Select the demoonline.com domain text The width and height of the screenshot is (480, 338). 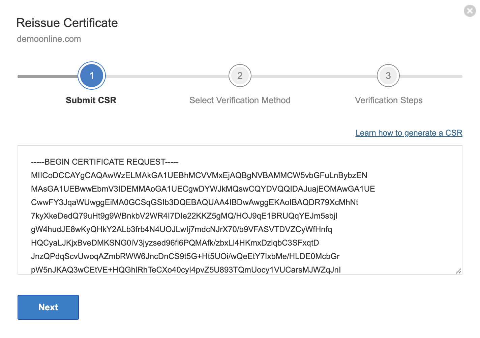[x=49, y=39]
